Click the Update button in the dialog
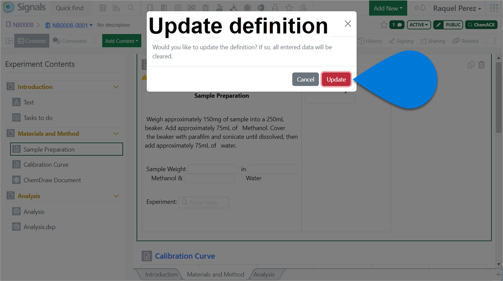503x281 pixels. click(336, 79)
